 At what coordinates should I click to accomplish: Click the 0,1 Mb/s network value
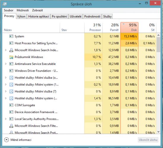[149, 43]
